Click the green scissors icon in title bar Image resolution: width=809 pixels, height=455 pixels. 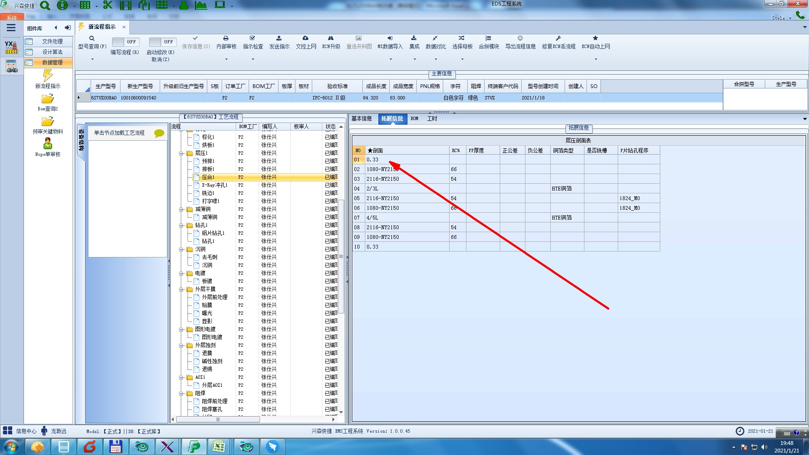tap(108, 5)
